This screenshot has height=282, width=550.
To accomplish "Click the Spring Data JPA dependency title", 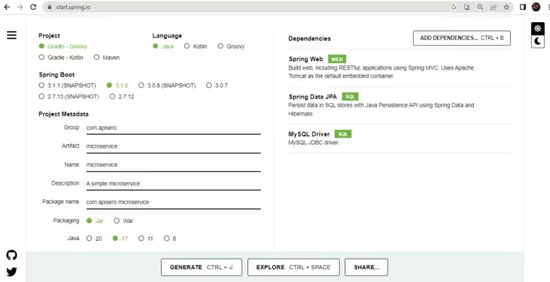I will pyautogui.click(x=313, y=96).
